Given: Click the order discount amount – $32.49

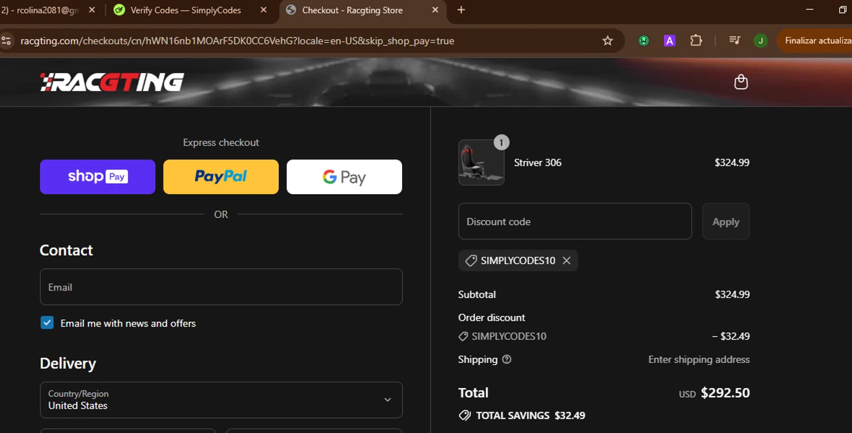Looking at the screenshot, I should pyautogui.click(x=730, y=336).
